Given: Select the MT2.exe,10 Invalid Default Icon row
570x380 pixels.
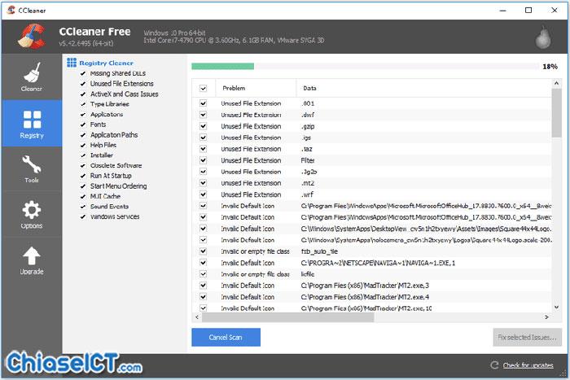Looking at the screenshot, I should (371, 308).
